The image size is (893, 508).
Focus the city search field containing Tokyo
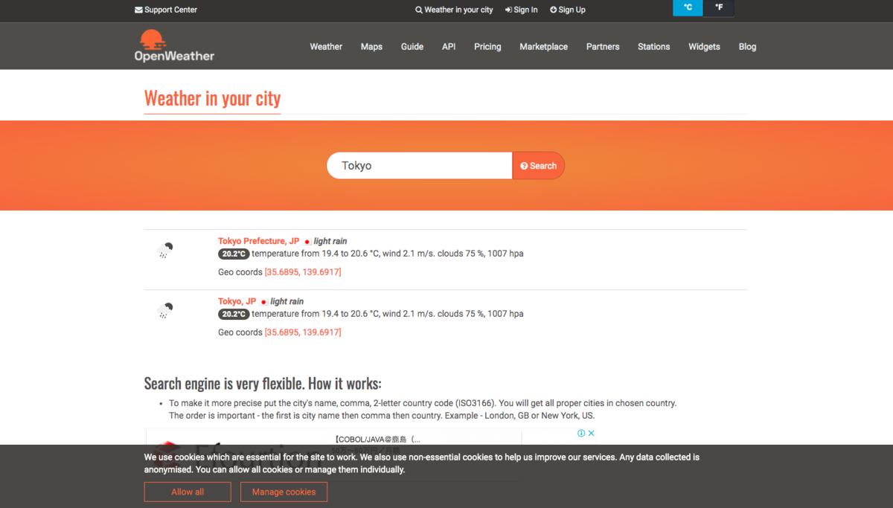point(420,166)
